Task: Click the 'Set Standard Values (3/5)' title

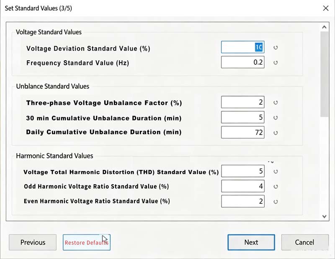Action: coord(38,8)
